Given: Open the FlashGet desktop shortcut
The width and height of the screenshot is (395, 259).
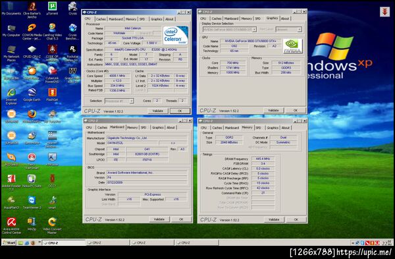Looking at the screenshot, I should click(x=52, y=95).
